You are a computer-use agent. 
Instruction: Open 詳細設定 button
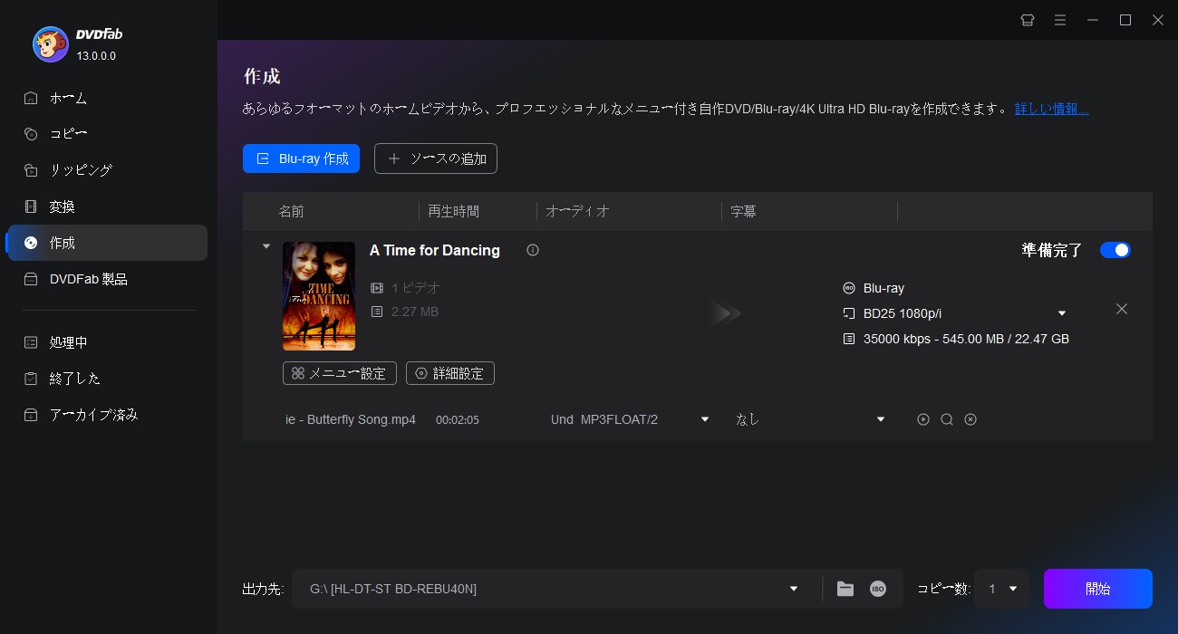coord(450,373)
